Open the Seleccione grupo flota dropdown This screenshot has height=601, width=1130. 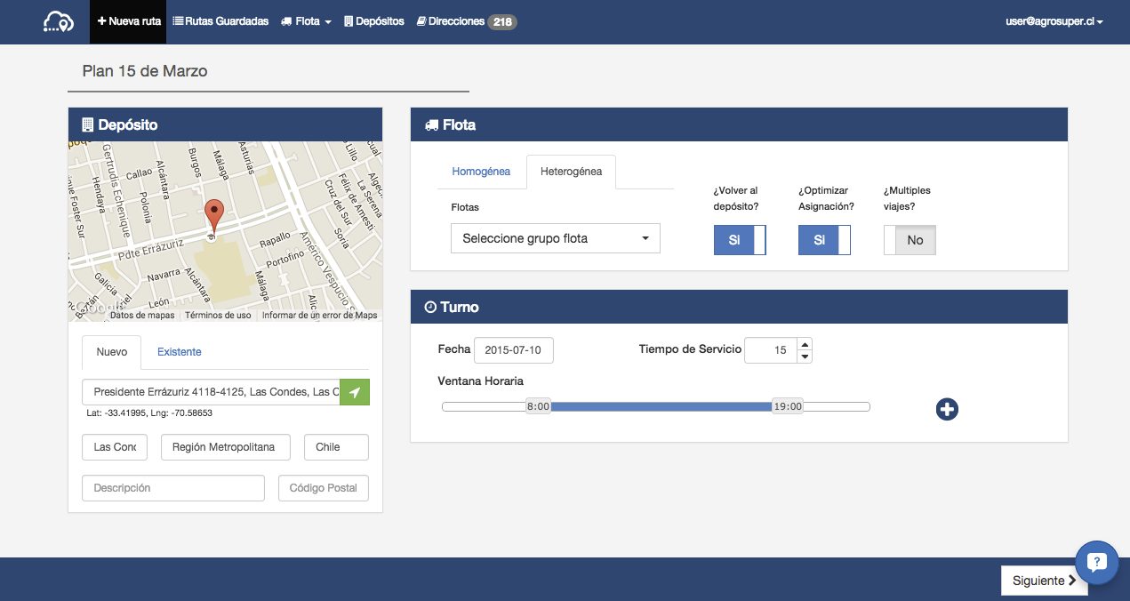click(555, 238)
